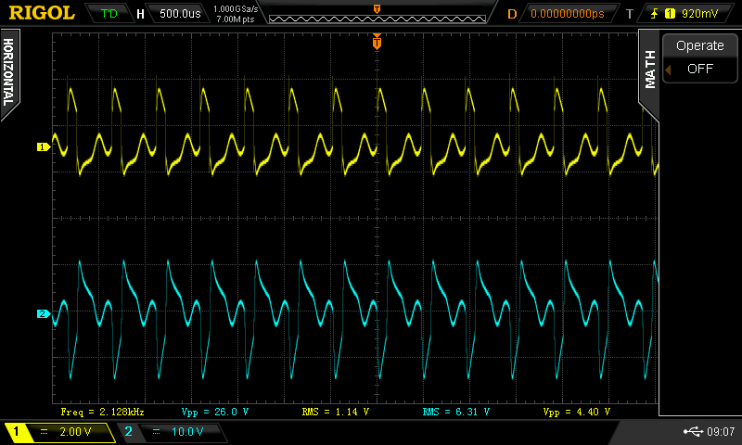
Task: Click the RMS = 1.14 V measurement
Action: (336, 412)
